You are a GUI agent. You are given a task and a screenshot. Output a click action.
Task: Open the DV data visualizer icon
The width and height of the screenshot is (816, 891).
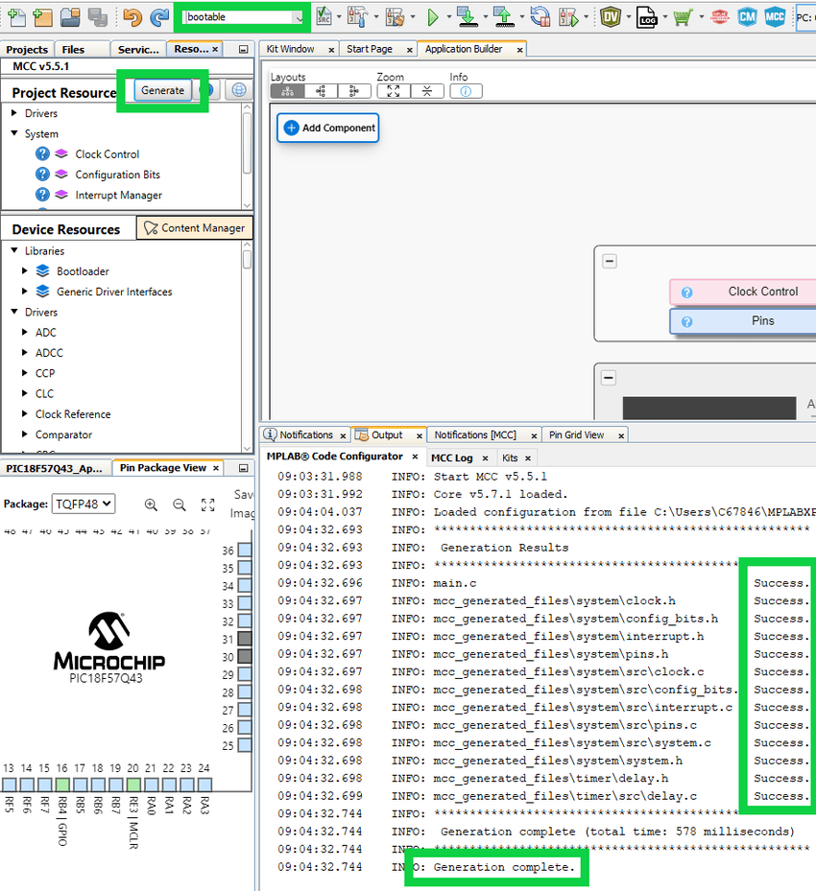pos(611,16)
